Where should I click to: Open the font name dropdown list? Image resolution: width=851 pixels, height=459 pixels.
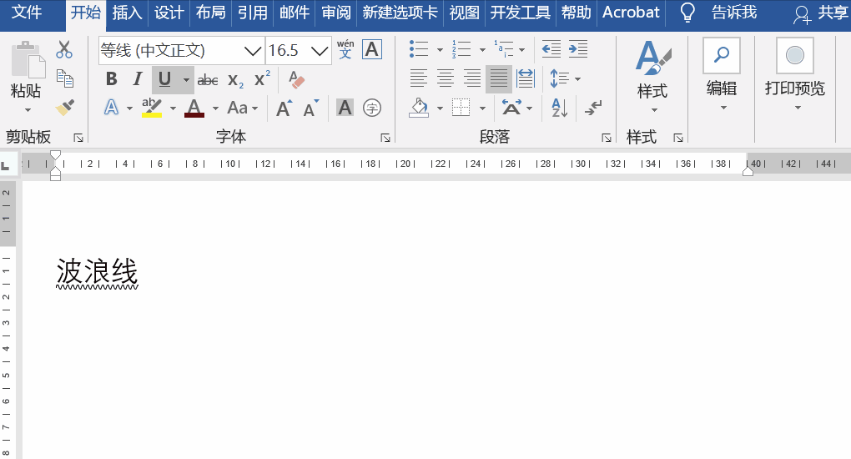[x=253, y=51]
